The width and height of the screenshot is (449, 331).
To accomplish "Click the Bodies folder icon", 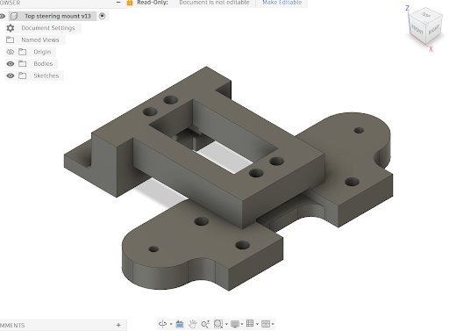I will pyautogui.click(x=23, y=64).
